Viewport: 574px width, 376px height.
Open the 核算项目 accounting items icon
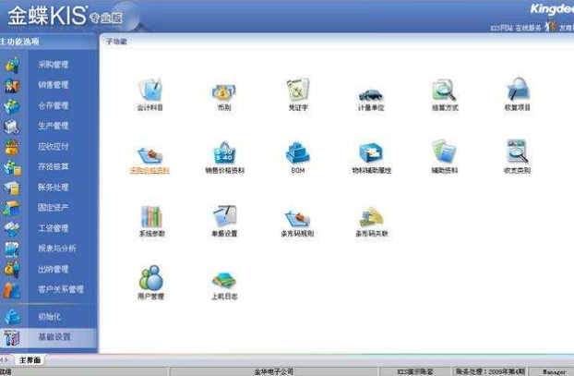(x=518, y=94)
